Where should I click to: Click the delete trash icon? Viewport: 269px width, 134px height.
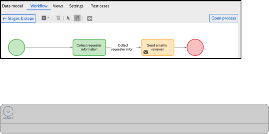[x=58, y=18]
